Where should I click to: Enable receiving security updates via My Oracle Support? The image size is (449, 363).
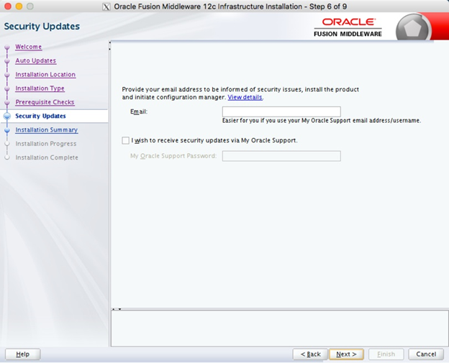127,141
